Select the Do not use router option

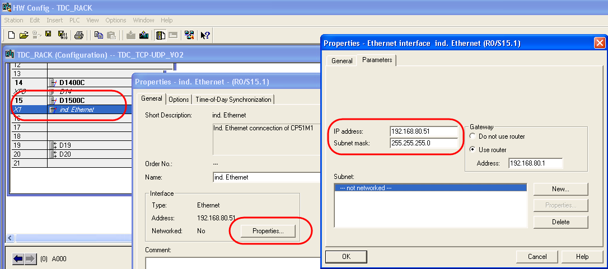pyautogui.click(x=473, y=136)
